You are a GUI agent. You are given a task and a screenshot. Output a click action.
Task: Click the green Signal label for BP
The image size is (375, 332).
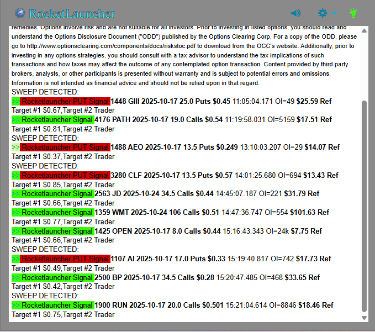(x=57, y=277)
